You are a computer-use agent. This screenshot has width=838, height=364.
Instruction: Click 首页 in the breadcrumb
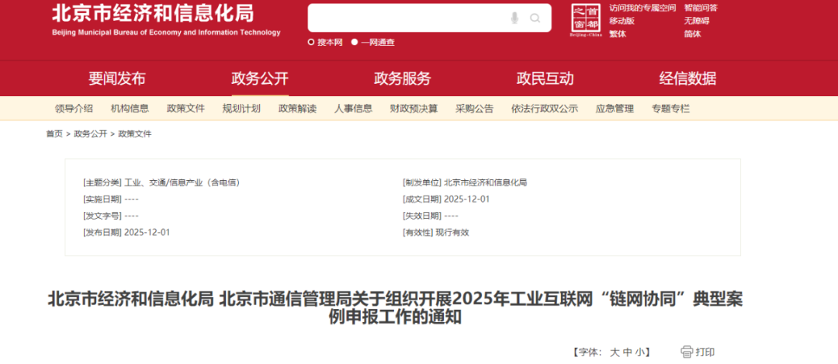coord(54,133)
